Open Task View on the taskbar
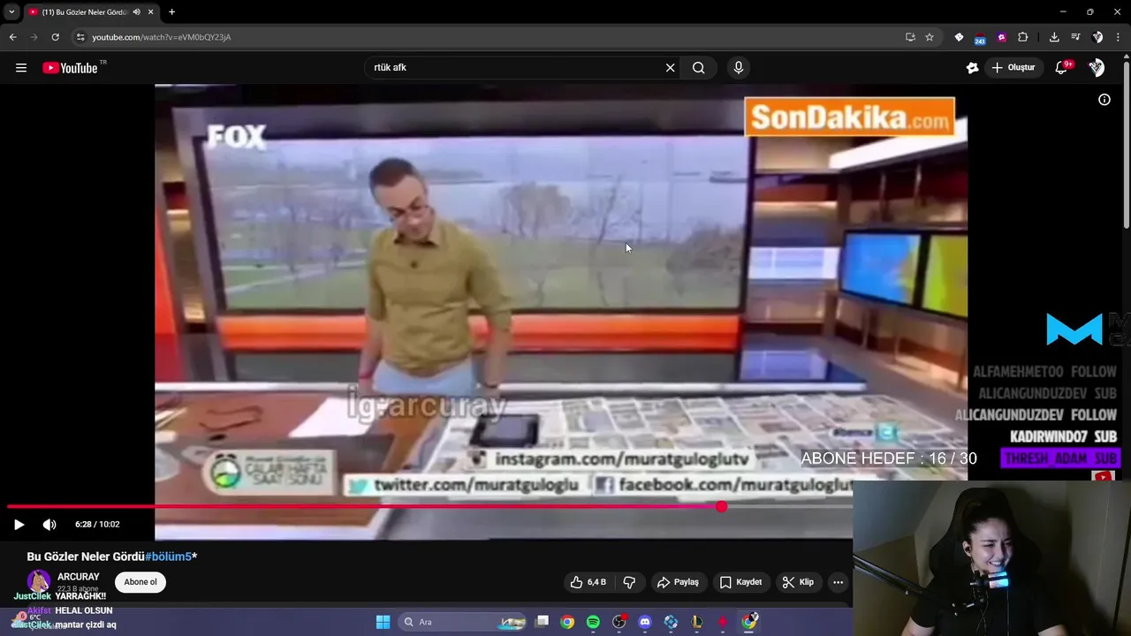 543,622
